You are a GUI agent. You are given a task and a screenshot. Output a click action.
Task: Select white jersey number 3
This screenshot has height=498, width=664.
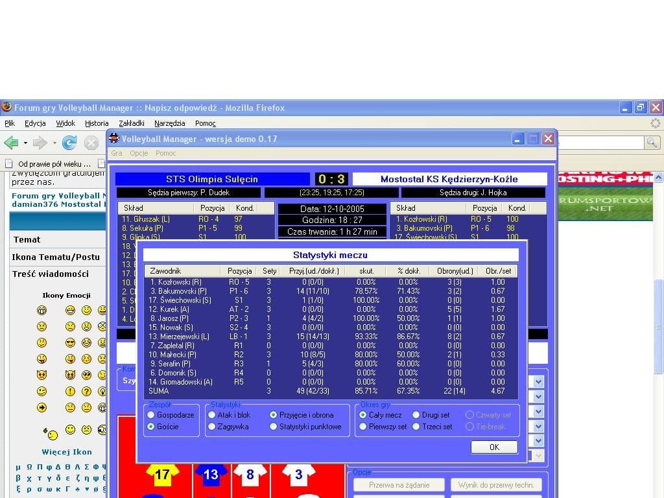pos(298,475)
